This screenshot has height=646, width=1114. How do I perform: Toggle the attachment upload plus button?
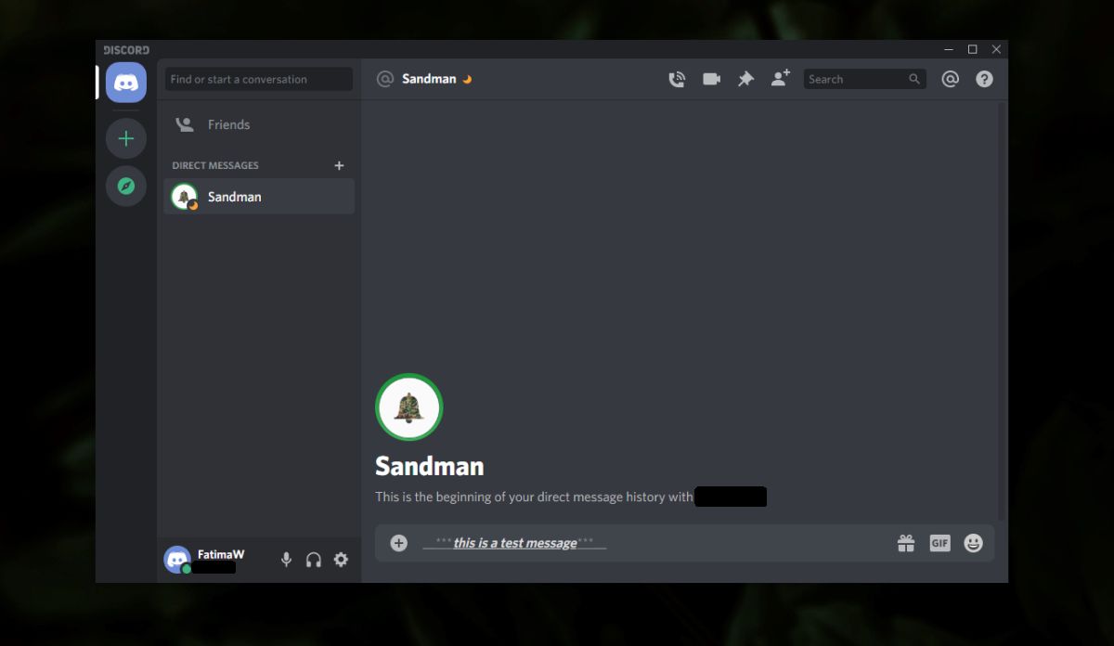pyautogui.click(x=397, y=543)
